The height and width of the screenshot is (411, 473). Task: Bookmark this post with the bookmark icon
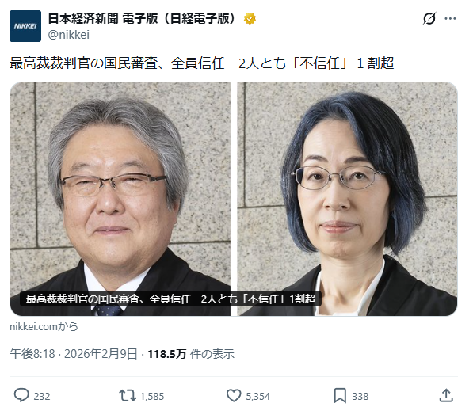pyautogui.click(x=340, y=396)
